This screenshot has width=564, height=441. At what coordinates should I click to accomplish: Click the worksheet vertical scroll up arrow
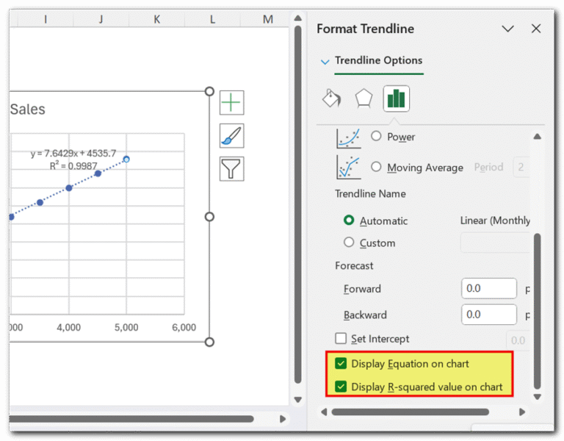[x=297, y=18]
